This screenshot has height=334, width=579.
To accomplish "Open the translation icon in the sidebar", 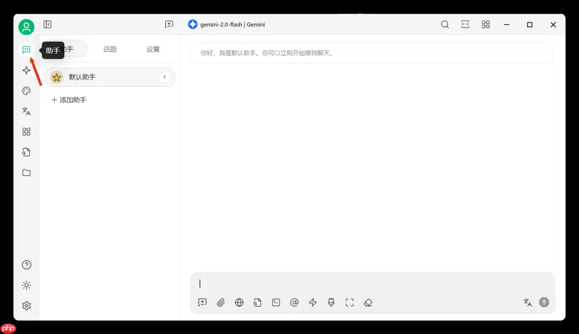I will tap(26, 111).
